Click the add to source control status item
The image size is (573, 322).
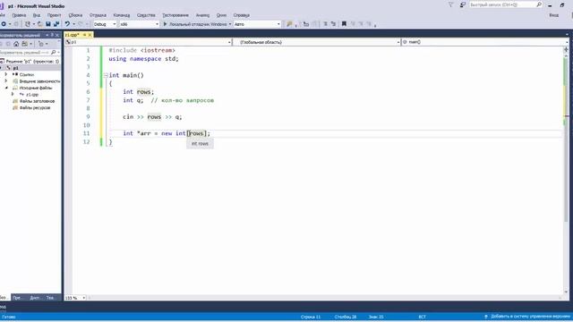coord(527,317)
